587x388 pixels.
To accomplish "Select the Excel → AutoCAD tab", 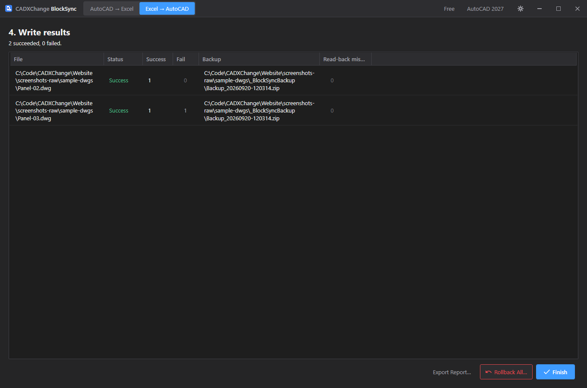I will pos(167,9).
